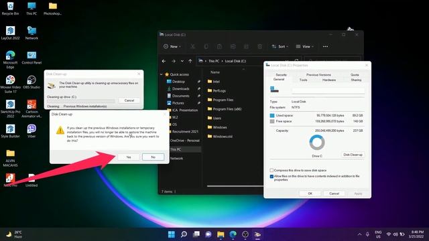429x241 pixels.
Task: Go up one folder level in Explorer
Action: point(190,61)
